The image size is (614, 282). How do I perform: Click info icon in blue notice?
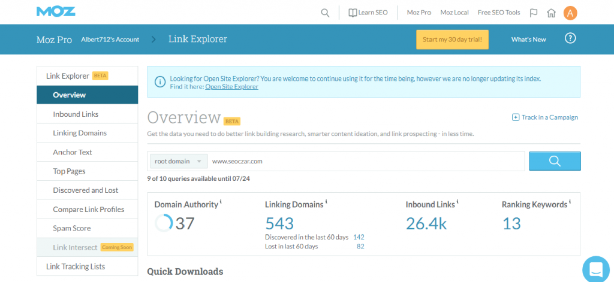click(x=159, y=82)
